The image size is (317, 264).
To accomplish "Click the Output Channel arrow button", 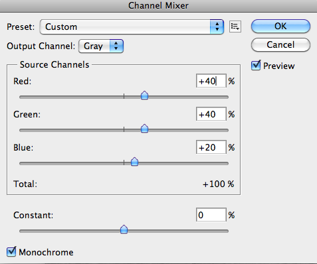I will pyautogui.click(x=116, y=46).
